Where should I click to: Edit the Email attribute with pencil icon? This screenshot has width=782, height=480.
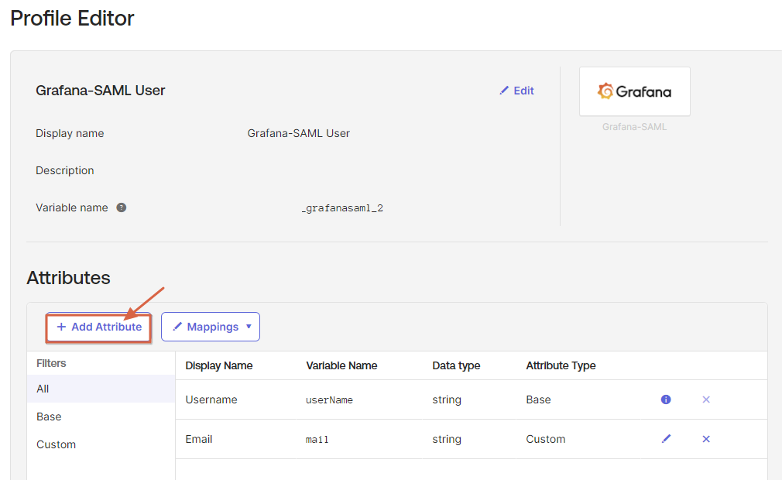[666, 439]
